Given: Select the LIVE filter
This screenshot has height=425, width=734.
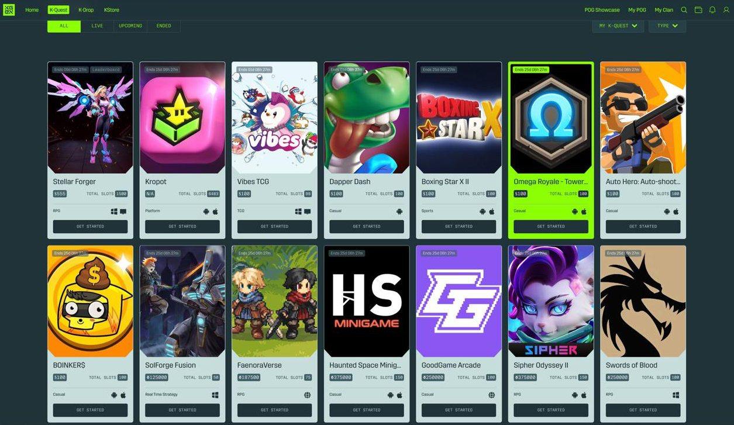Looking at the screenshot, I should coord(97,26).
